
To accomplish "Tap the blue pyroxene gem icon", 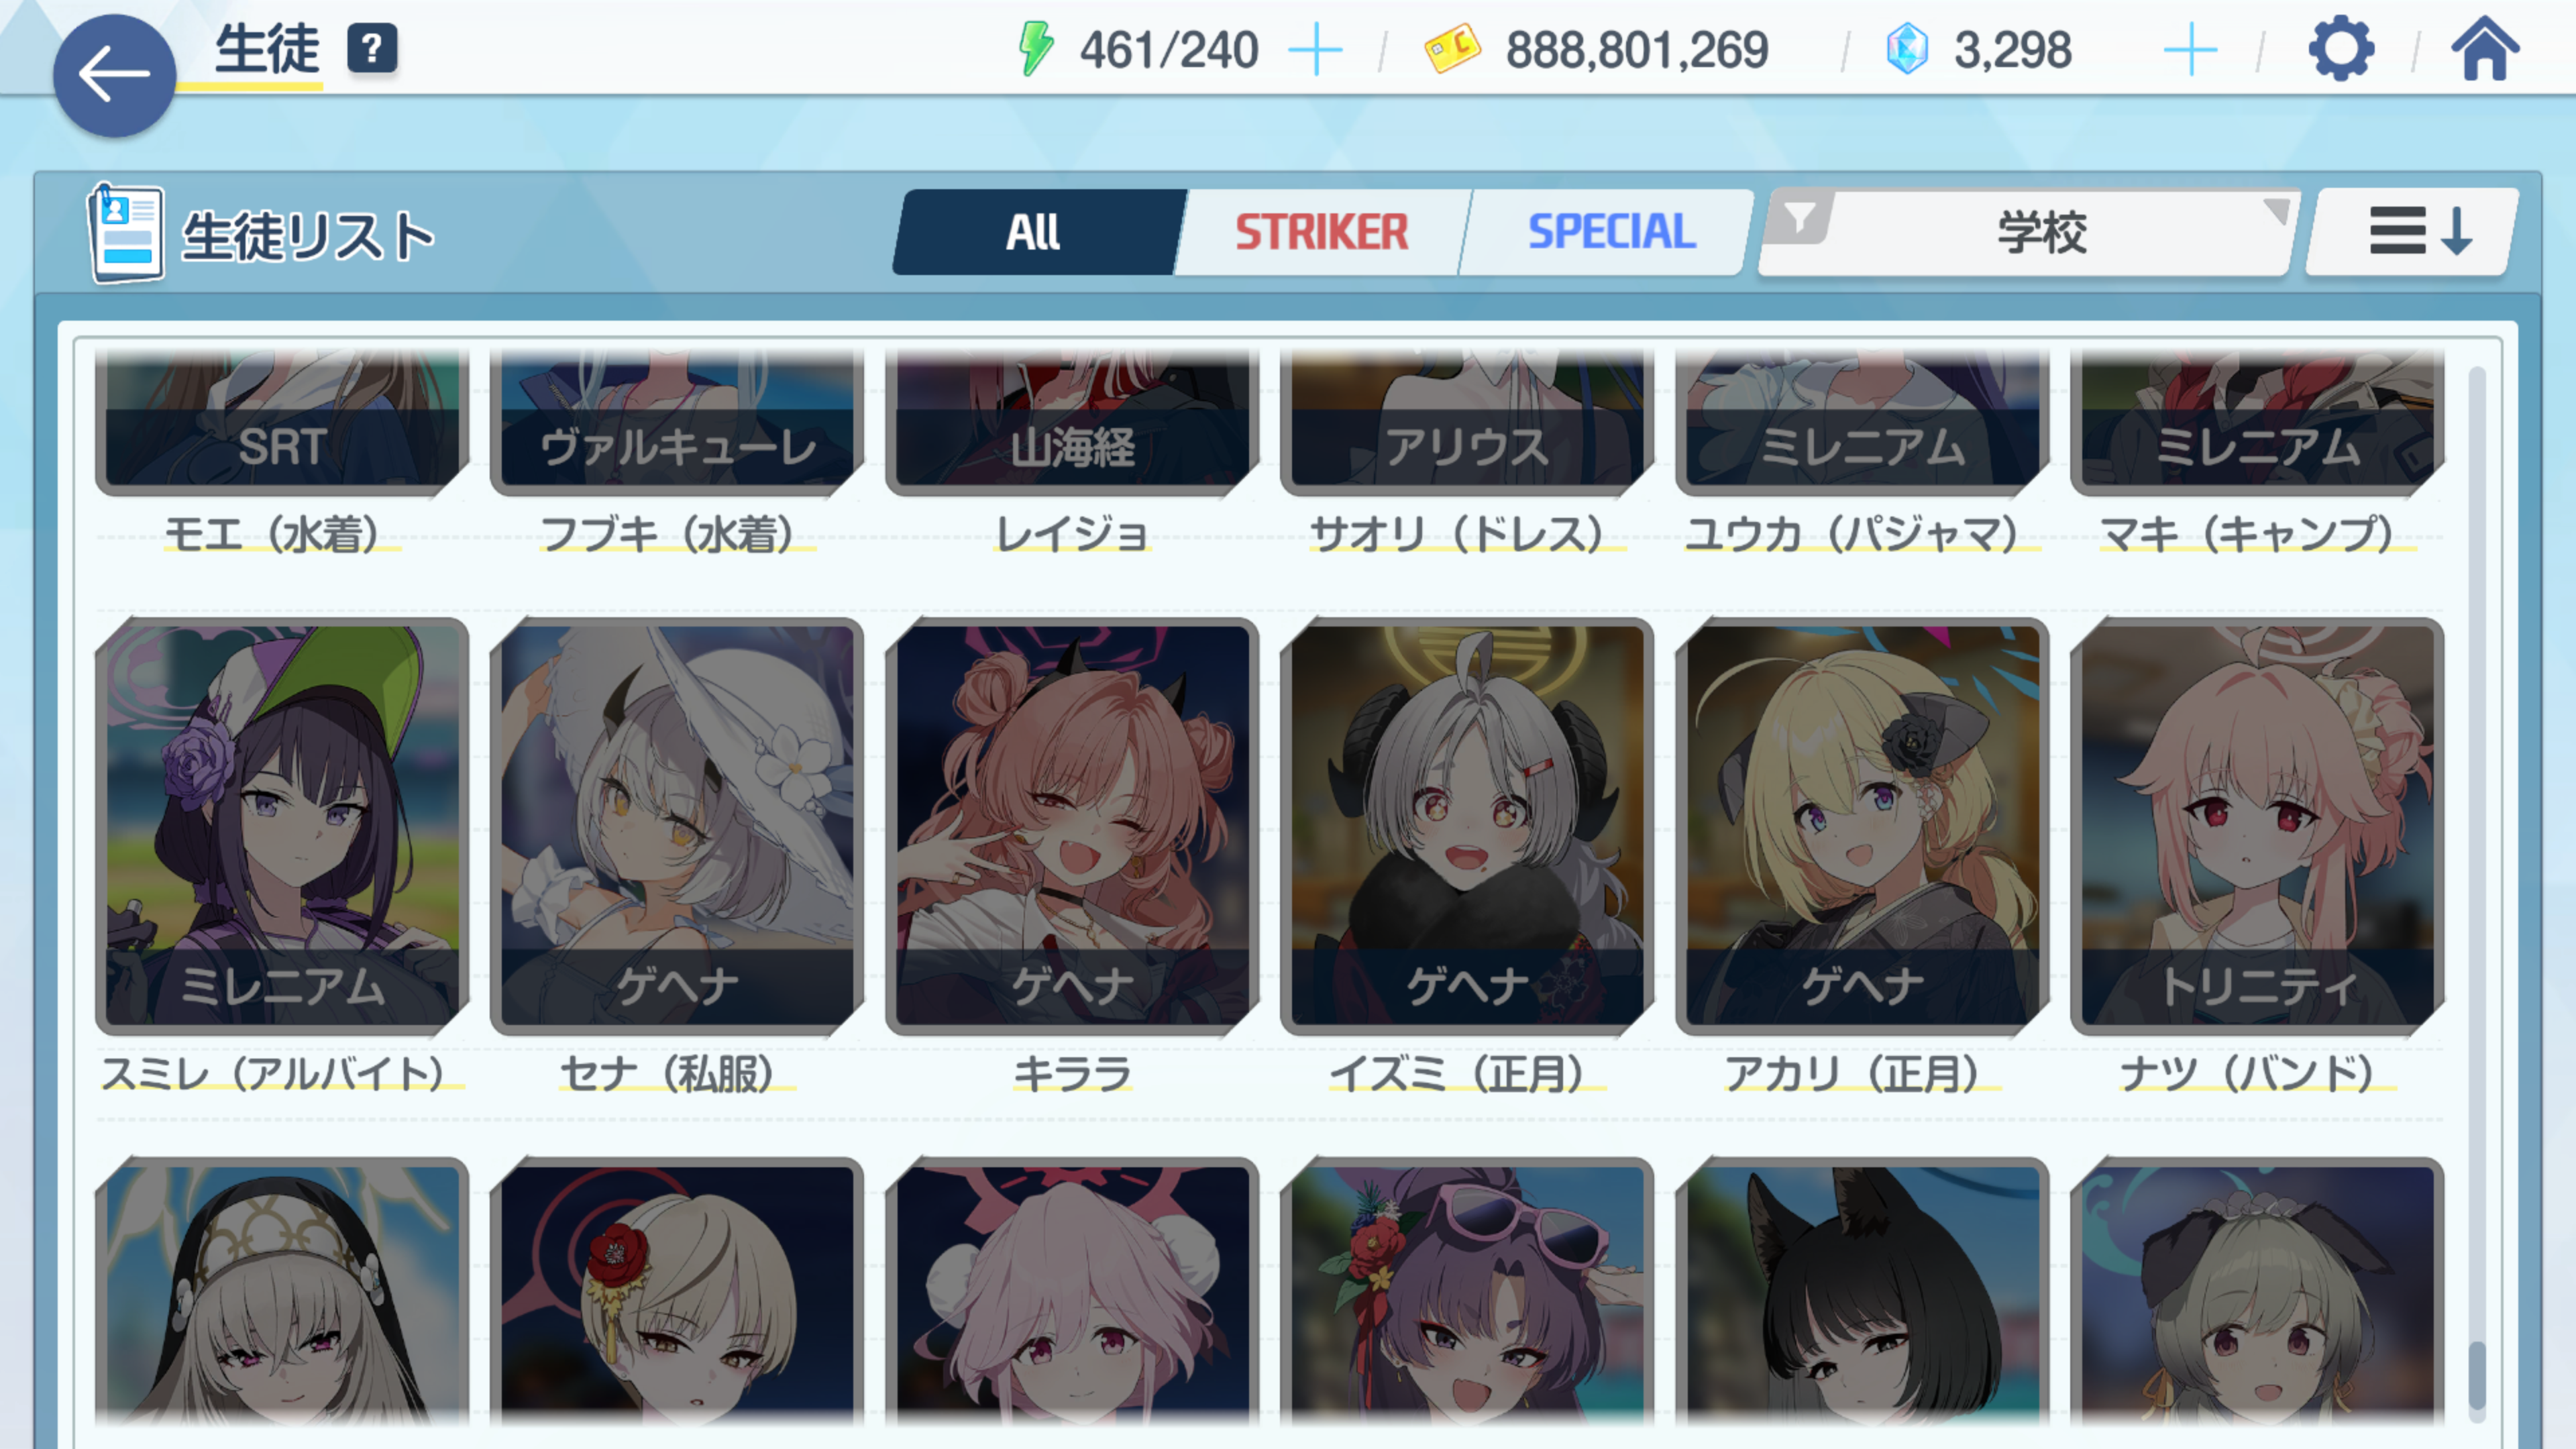I will tap(1906, 49).
